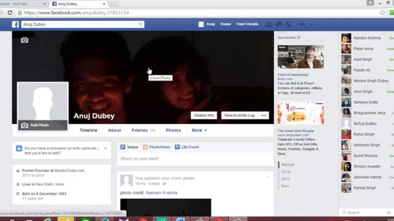Open chat with Shivani Awasthi
Image resolution: width=394 pixels, height=221 pixels.
pyautogui.click(x=367, y=166)
